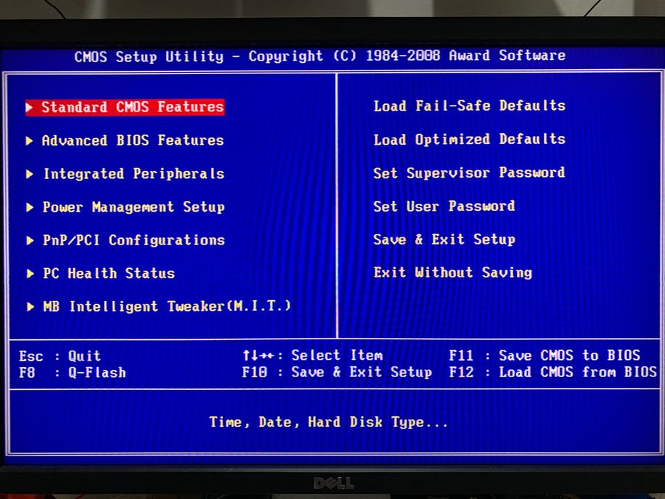Image resolution: width=665 pixels, height=499 pixels.
Task: Click the Dell logo on monitor bezel
Action: click(x=334, y=483)
